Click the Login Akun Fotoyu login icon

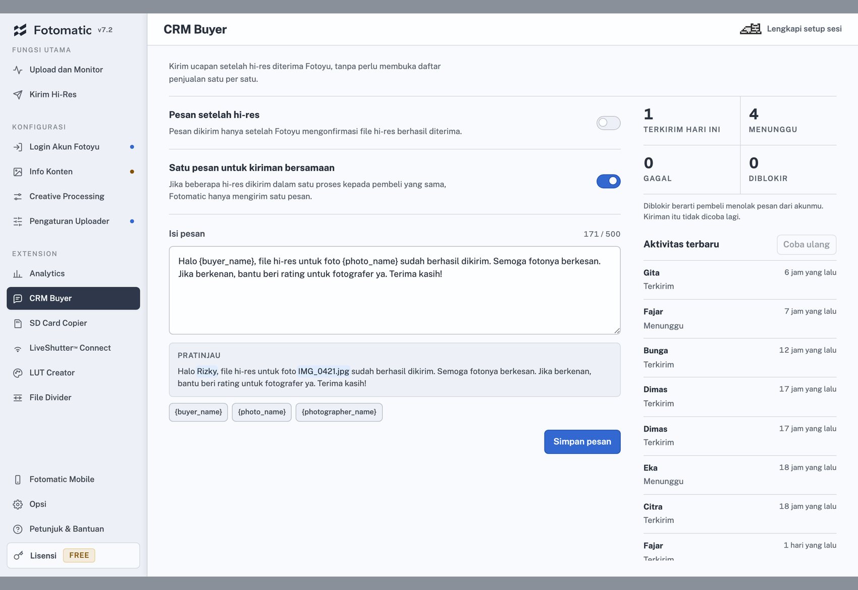coord(18,147)
